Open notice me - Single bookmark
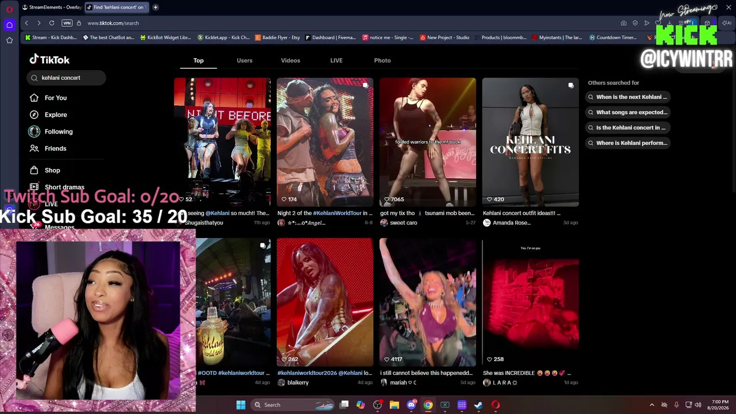Screen dimensions: 736x414 click(388, 37)
